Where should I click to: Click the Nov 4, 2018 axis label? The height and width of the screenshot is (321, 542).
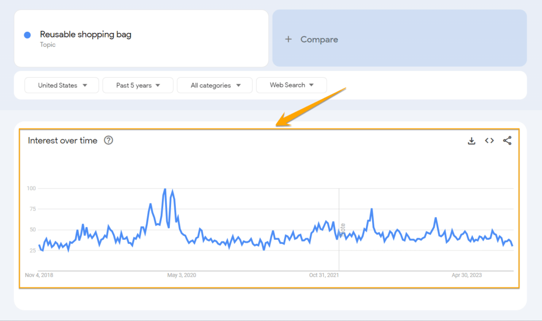[39, 275]
